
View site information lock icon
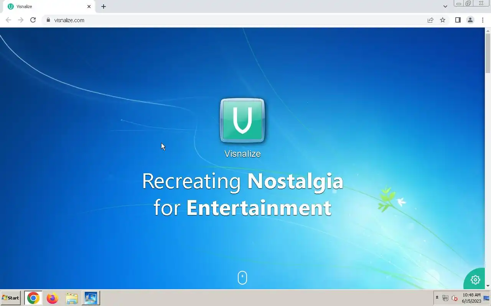tap(48, 20)
